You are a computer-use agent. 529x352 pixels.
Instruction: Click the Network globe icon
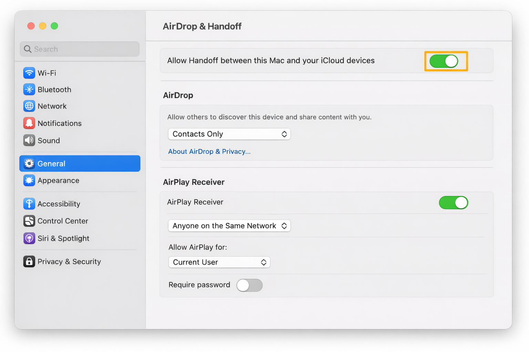pos(29,106)
